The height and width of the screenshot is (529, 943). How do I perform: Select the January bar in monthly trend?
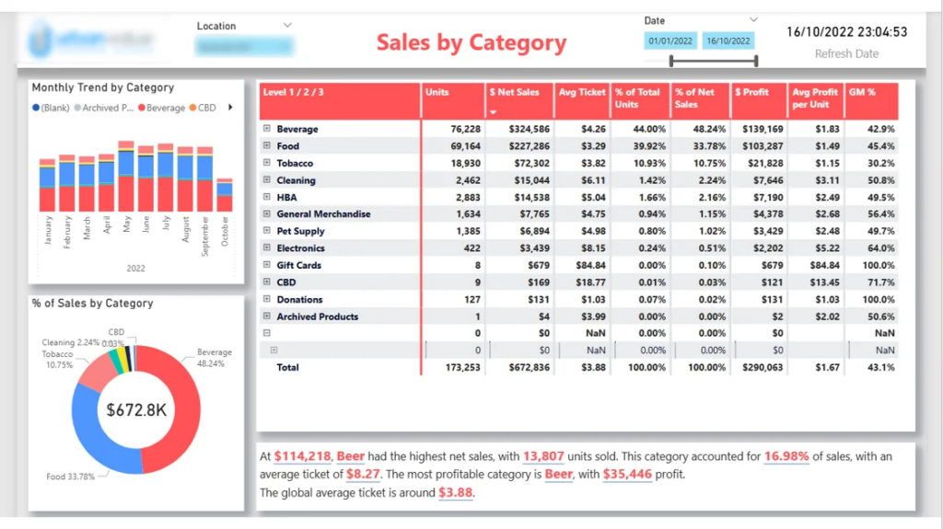pos(47,185)
